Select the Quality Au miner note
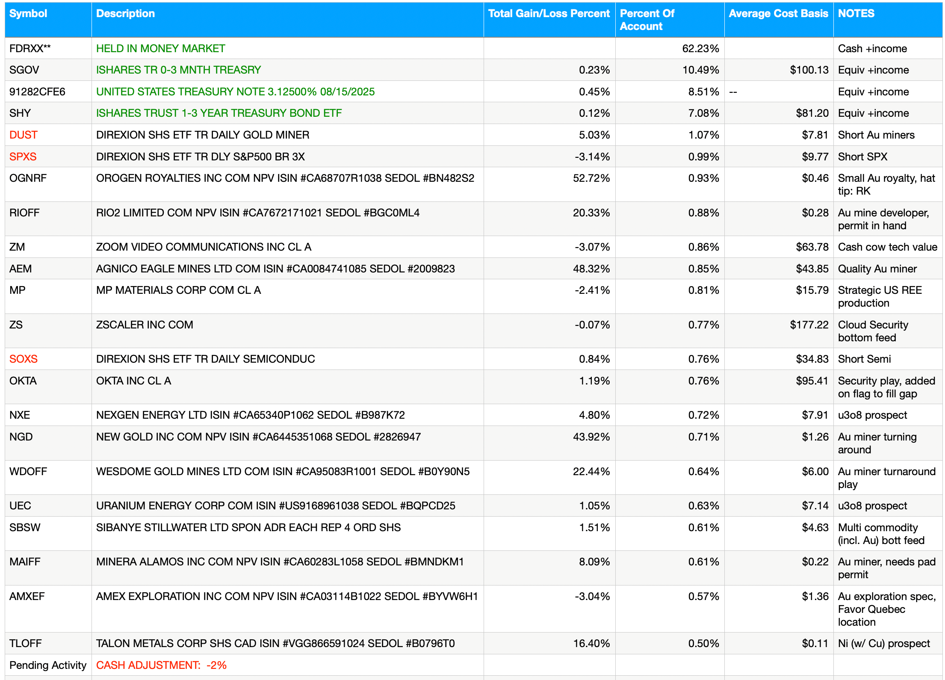This screenshot has height=680, width=945. [877, 269]
